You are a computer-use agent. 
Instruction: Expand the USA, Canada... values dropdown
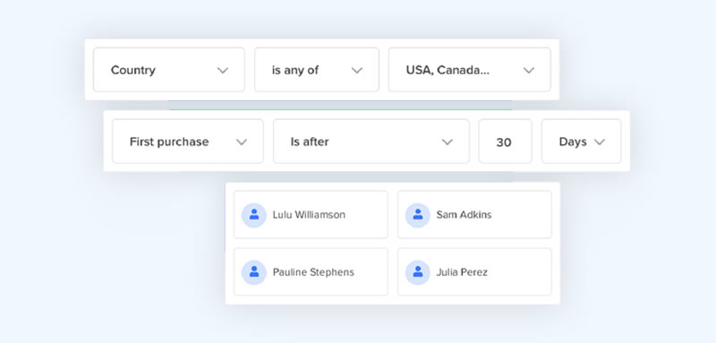[x=469, y=70]
